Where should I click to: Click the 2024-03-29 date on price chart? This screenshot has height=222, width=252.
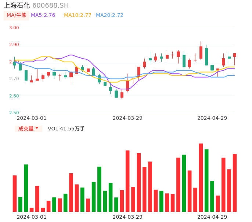point(127,118)
